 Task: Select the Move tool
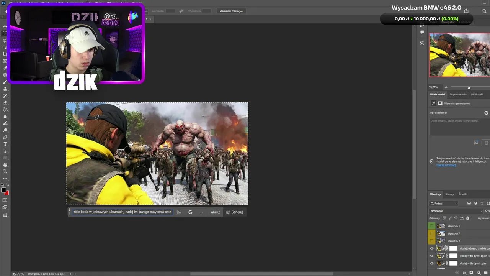(x=5, y=26)
